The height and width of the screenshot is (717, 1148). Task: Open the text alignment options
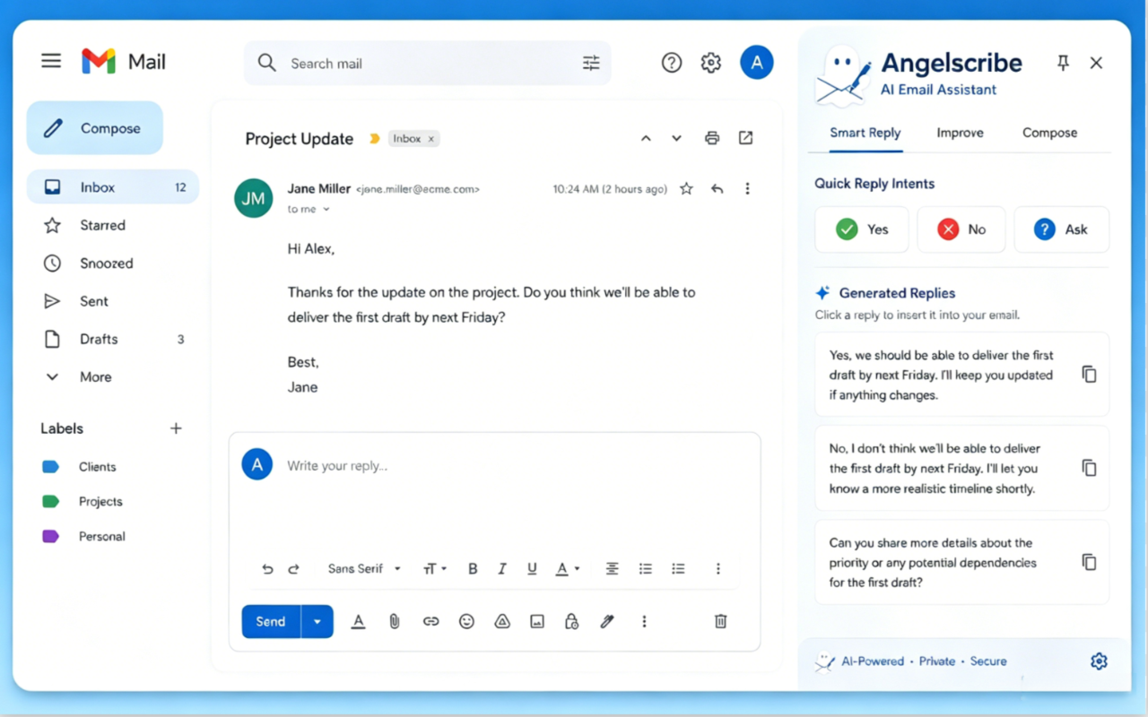click(x=612, y=569)
